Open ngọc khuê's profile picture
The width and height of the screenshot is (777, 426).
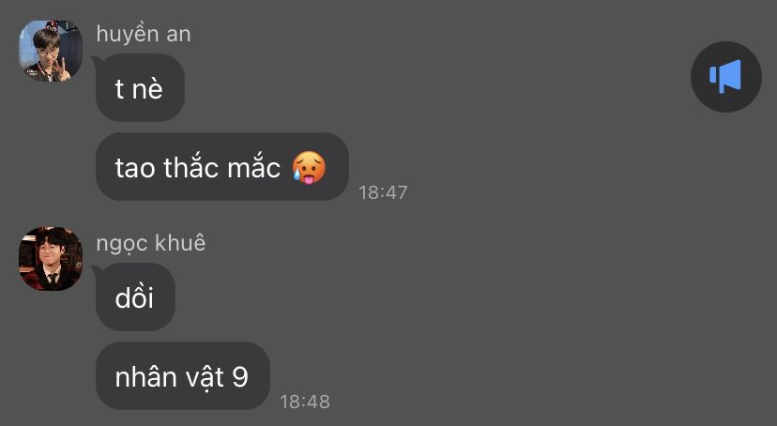(51, 259)
